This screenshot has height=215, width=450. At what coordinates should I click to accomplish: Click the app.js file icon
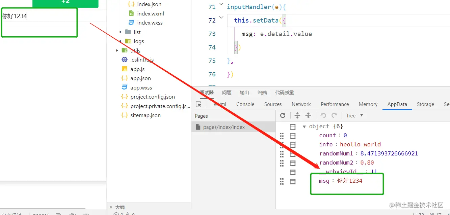(x=125, y=69)
